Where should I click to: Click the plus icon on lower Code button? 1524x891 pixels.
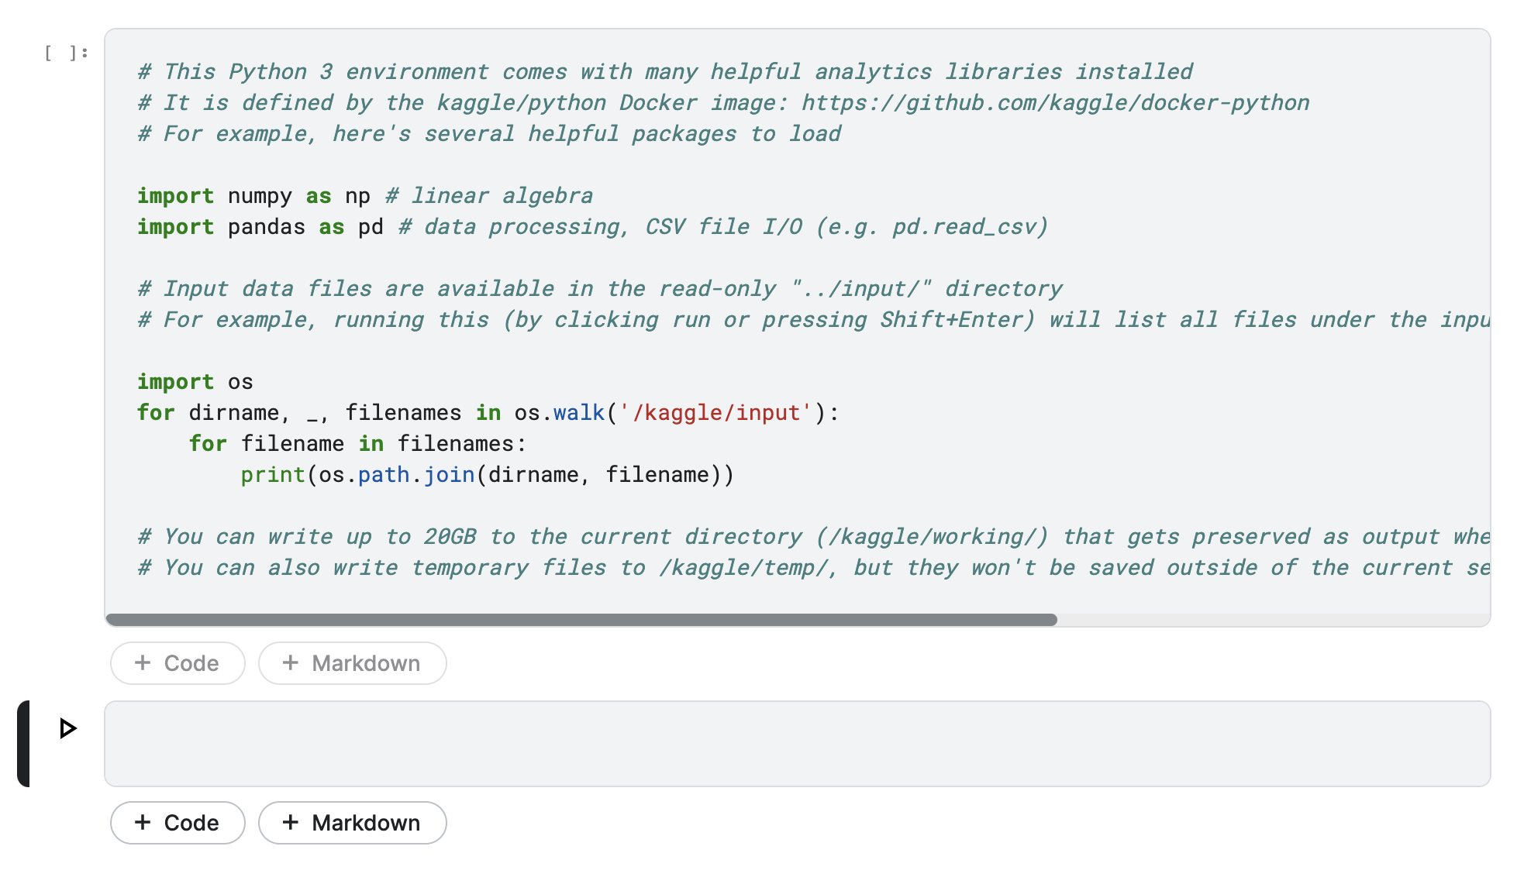[143, 822]
